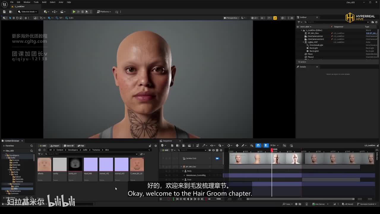
Task: Start Play in Editor
Action: click(x=74, y=12)
